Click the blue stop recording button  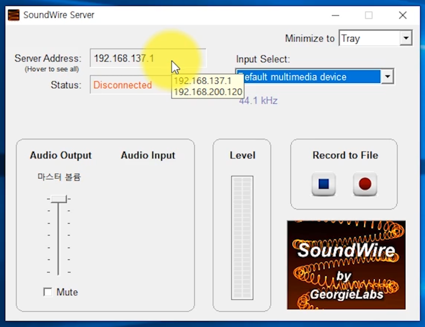(x=323, y=185)
